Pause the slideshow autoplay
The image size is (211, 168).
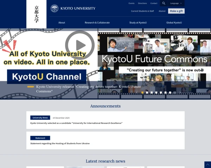point(174,92)
